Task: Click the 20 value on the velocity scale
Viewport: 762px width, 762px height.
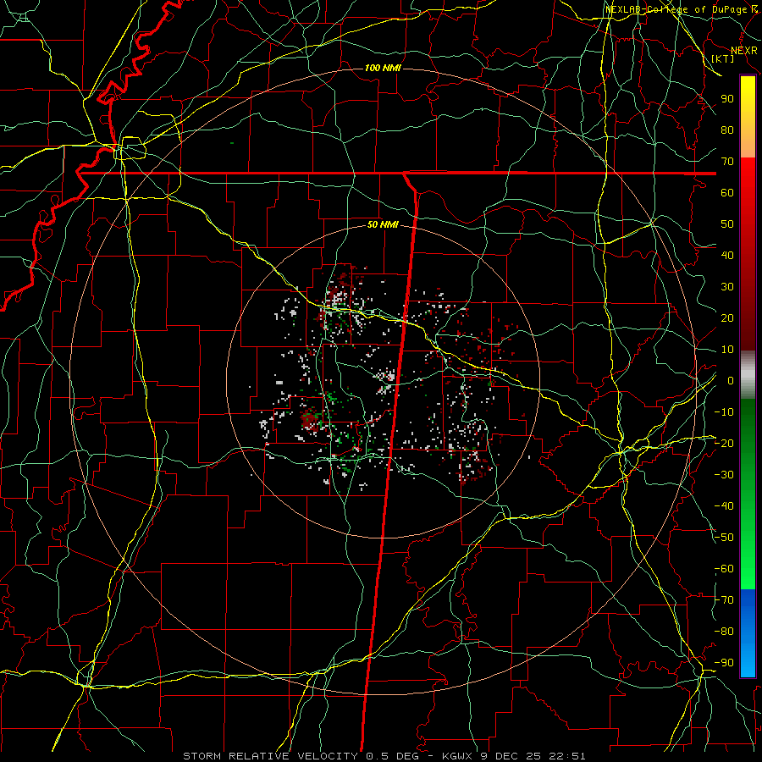Action: click(727, 317)
